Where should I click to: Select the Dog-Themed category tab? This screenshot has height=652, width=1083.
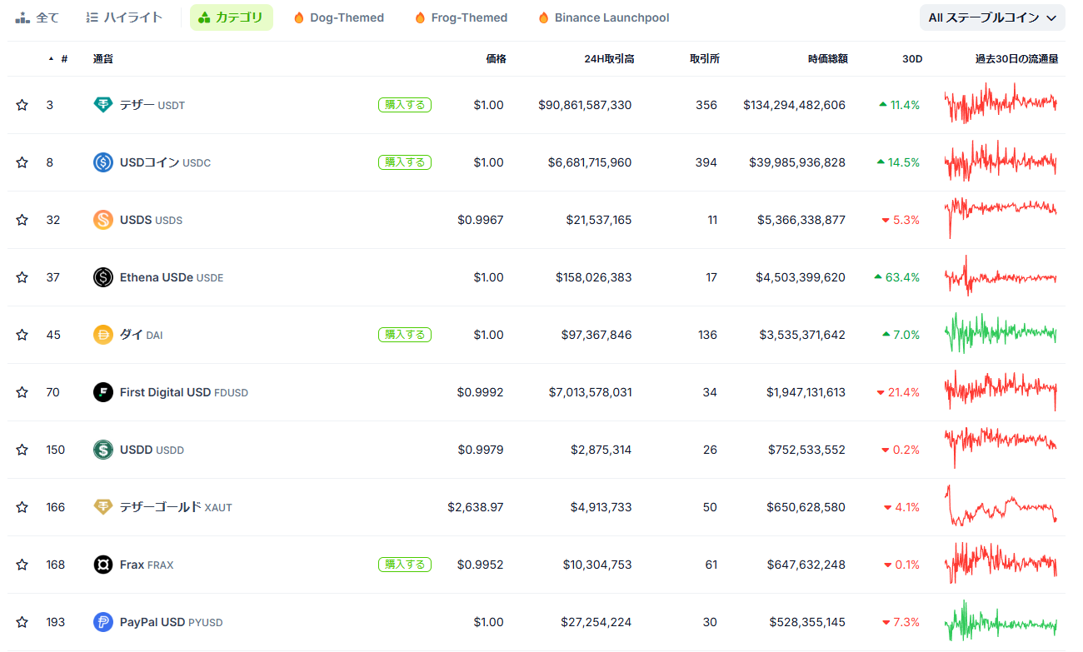pyautogui.click(x=339, y=17)
